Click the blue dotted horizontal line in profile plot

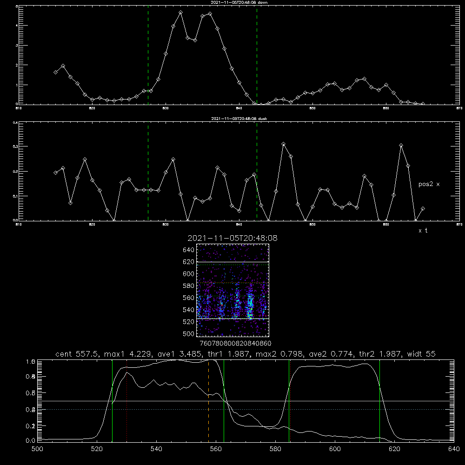pyautogui.click(x=246, y=410)
